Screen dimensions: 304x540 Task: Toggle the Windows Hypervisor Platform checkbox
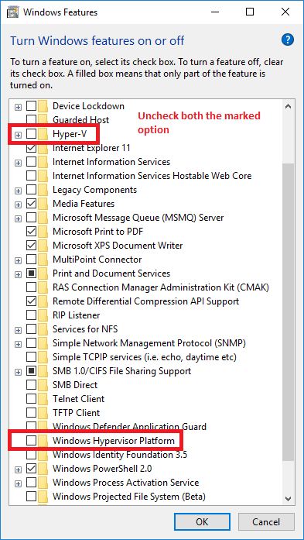click(x=31, y=441)
